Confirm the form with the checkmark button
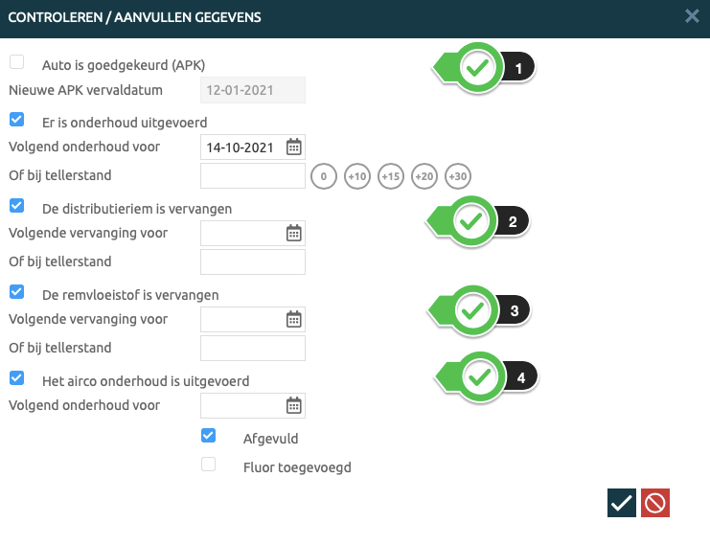 622,502
